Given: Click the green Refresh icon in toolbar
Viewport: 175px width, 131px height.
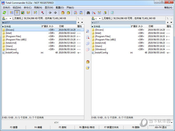Looking at the screenshot, I should (x=4, y=13).
